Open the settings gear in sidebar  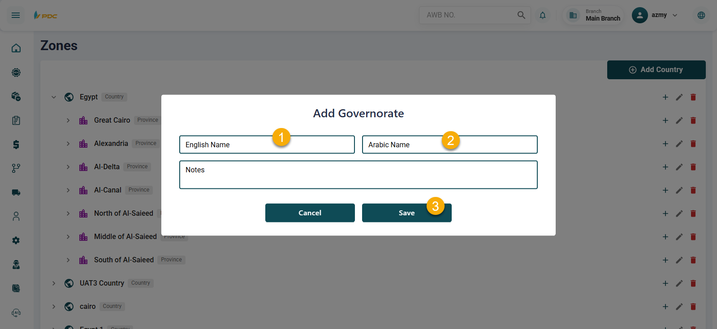[x=16, y=240]
